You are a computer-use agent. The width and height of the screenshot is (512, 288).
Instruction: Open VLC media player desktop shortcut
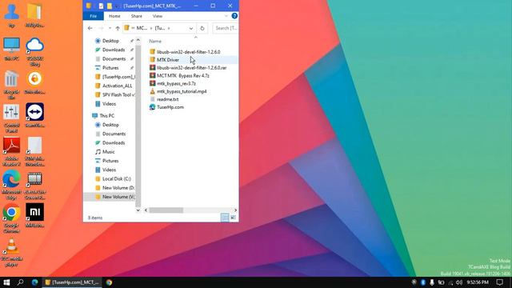click(x=11, y=253)
